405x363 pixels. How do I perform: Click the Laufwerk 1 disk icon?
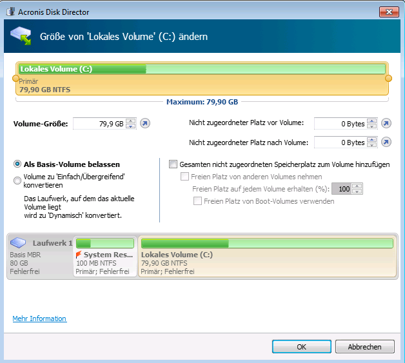(x=18, y=242)
